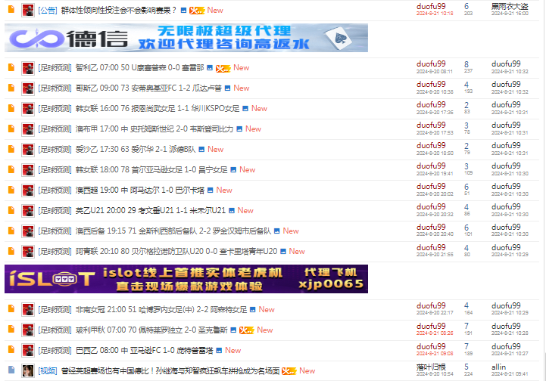Open thread 哥斯乙 09:00 安蒂奥基亚FC 1-2

(x=148, y=88)
